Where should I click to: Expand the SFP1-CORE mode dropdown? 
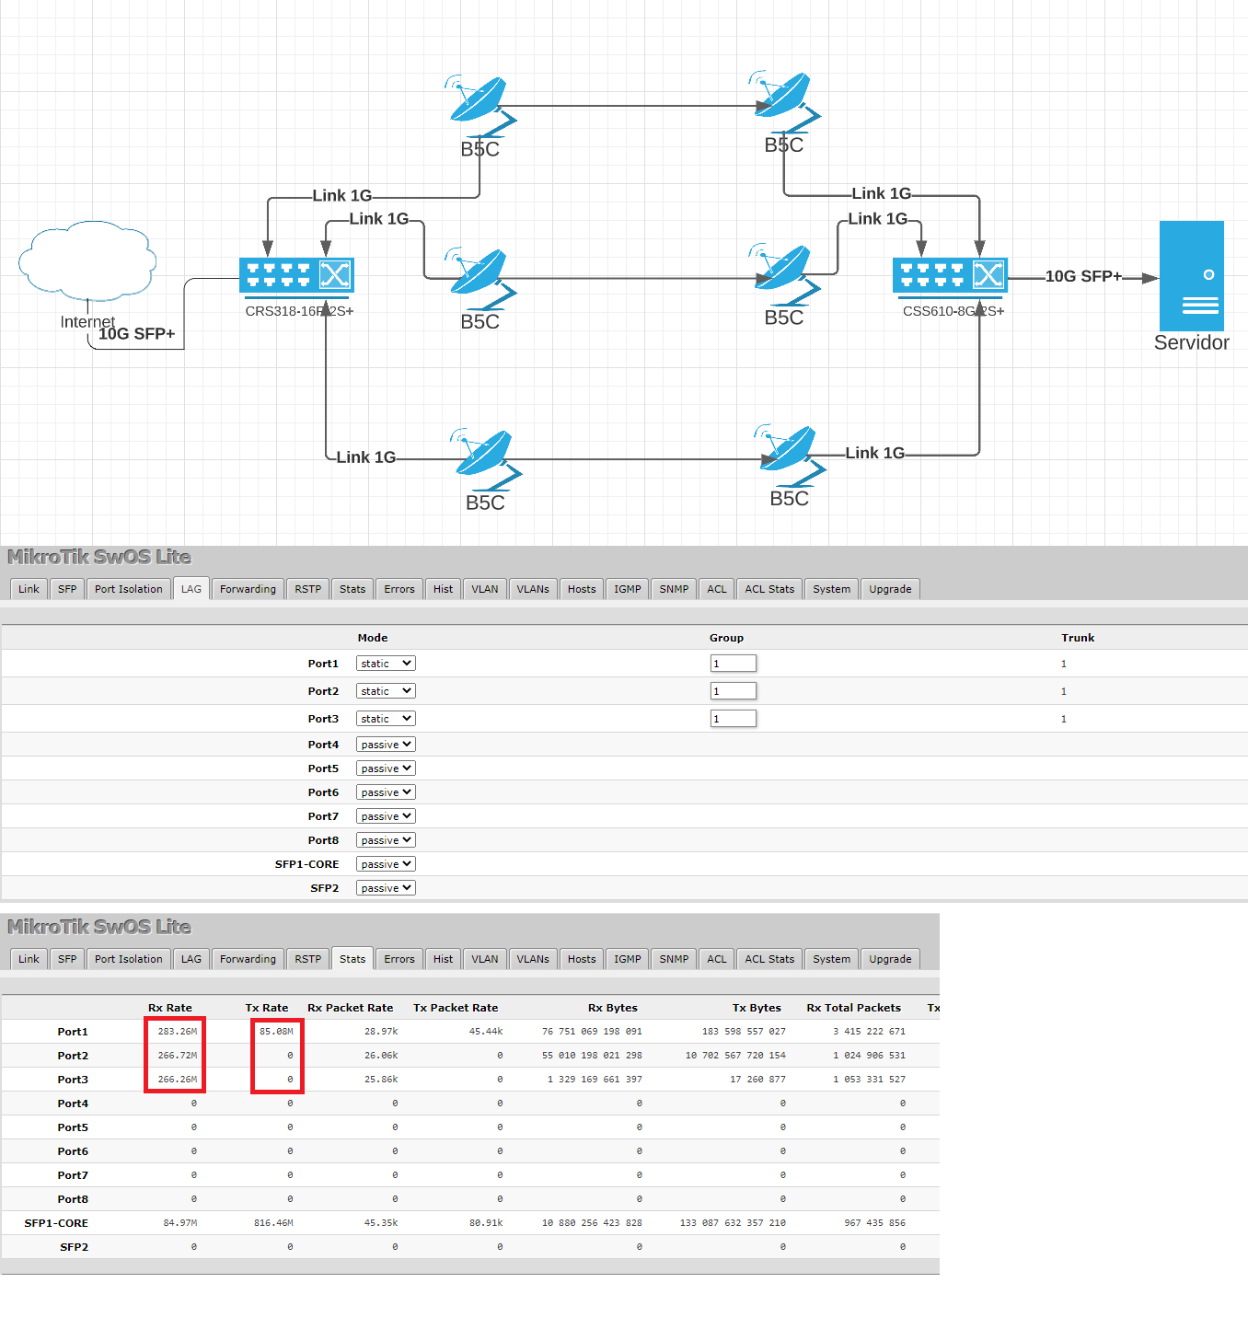point(386,864)
